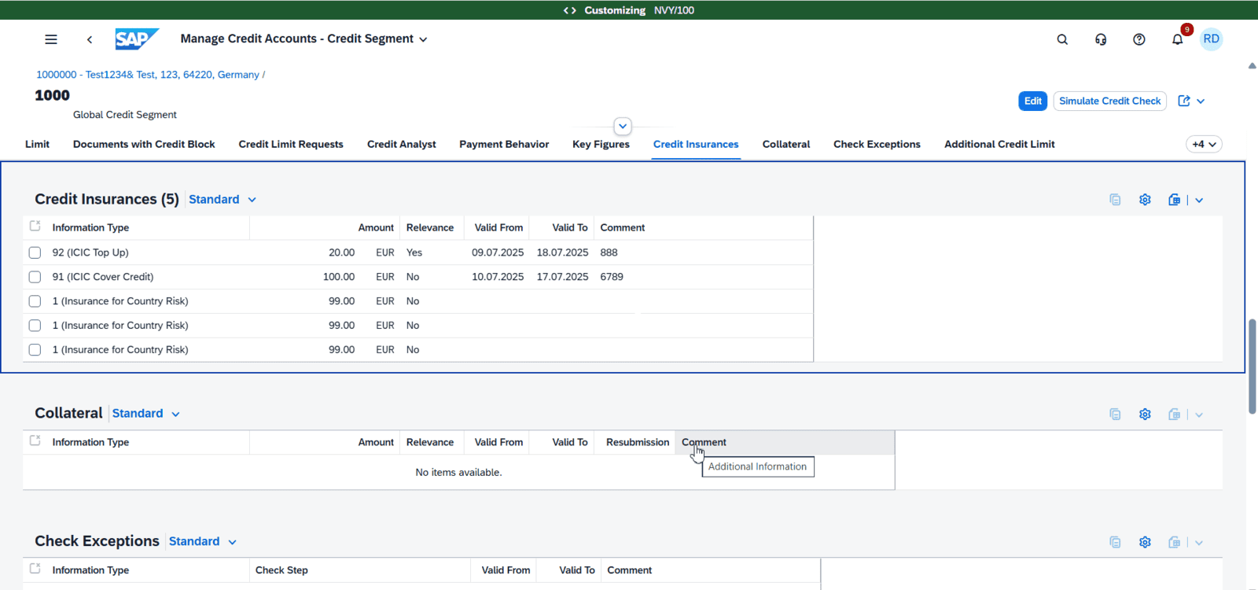Click the back navigation arrow
1258x590 pixels.
[x=90, y=39]
